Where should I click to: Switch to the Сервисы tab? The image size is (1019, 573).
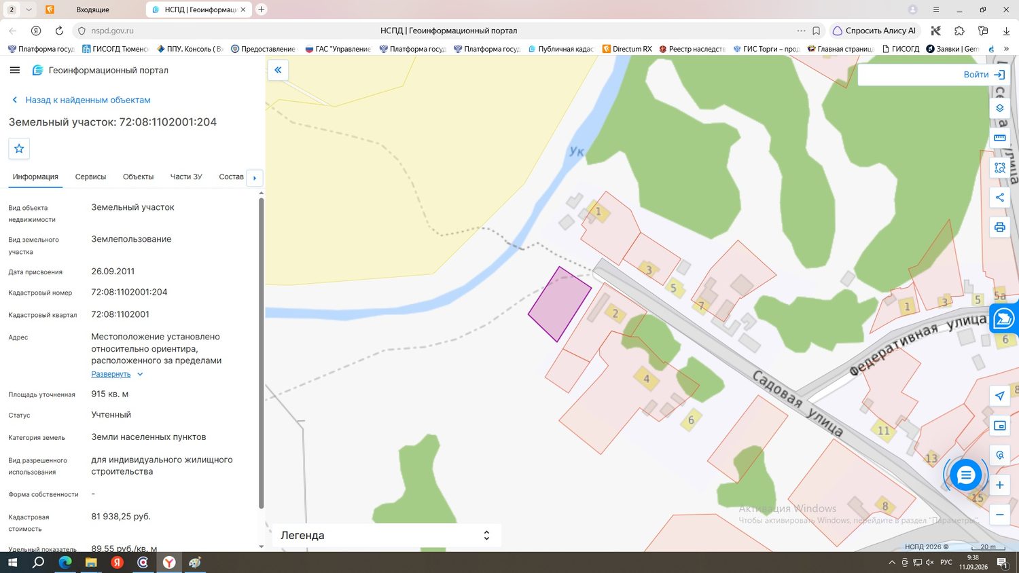[90, 177]
